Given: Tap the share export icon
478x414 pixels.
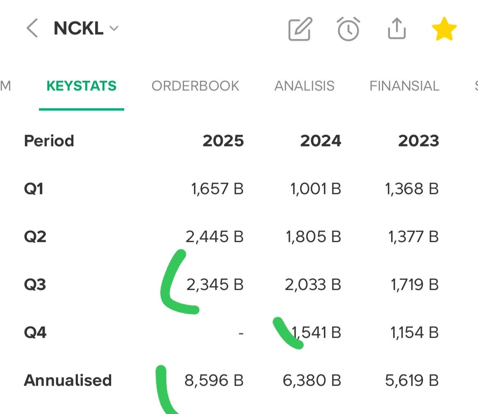Looking at the screenshot, I should [x=396, y=29].
